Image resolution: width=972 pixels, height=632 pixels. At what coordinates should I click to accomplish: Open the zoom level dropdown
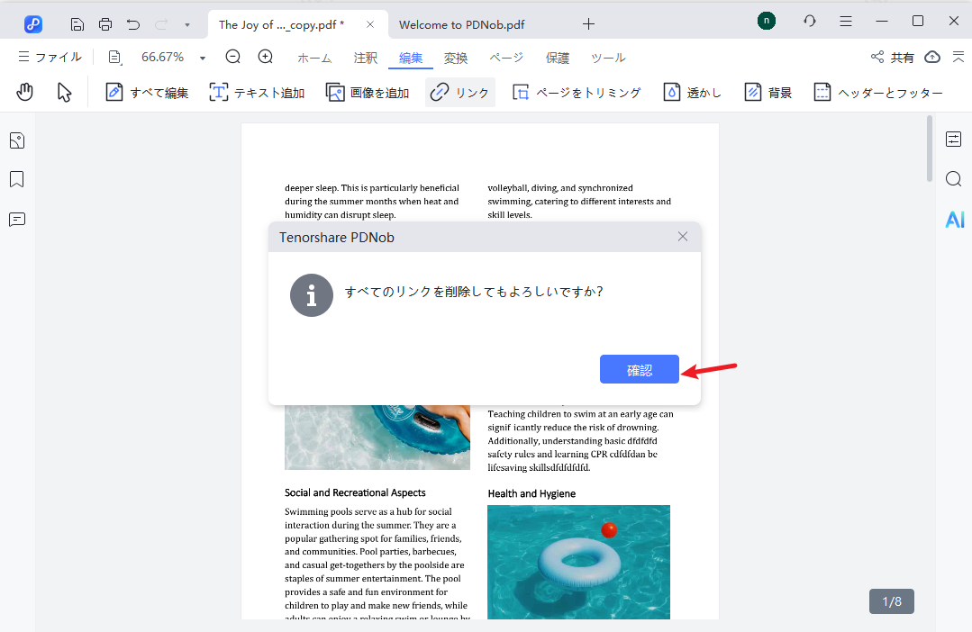[202, 57]
